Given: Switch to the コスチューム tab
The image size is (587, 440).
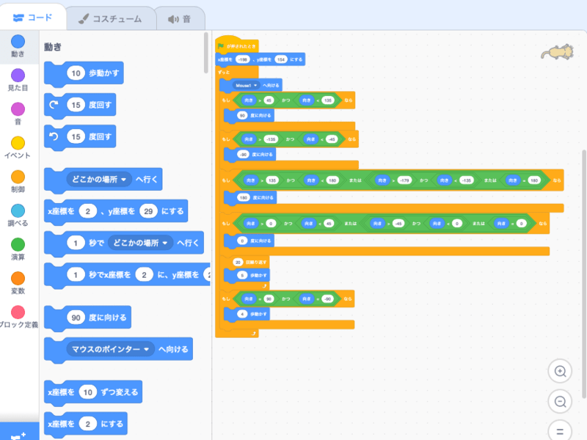Looking at the screenshot, I should (x=110, y=18).
